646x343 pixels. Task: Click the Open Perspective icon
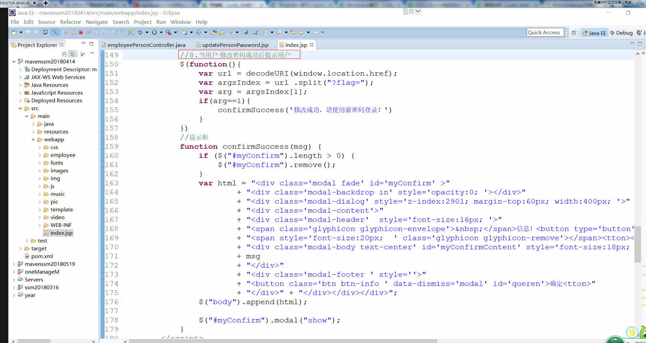(x=574, y=33)
